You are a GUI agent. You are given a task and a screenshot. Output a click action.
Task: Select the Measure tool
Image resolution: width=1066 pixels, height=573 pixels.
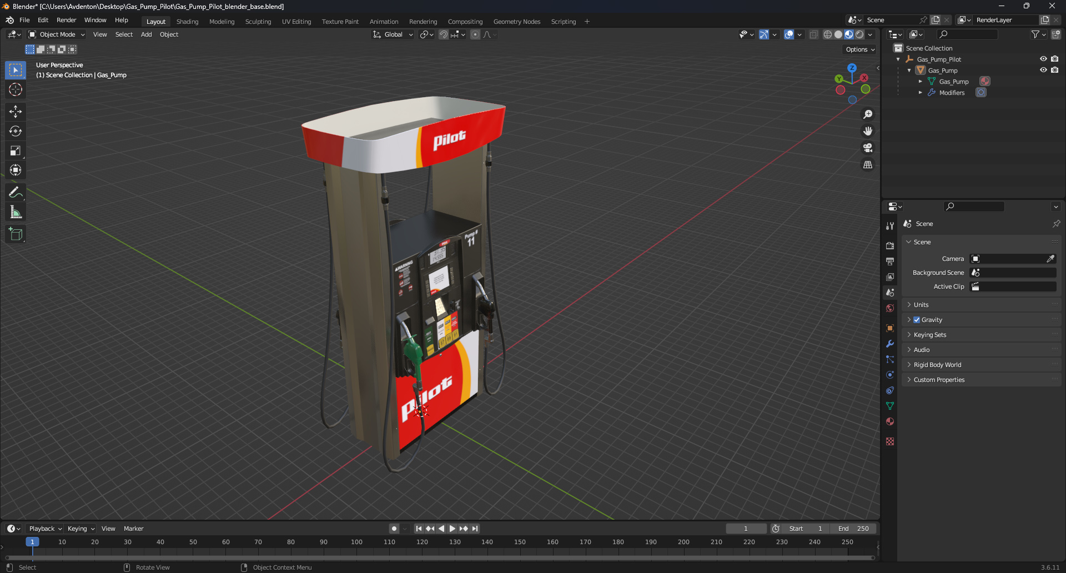pyautogui.click(x=16, y=212)
